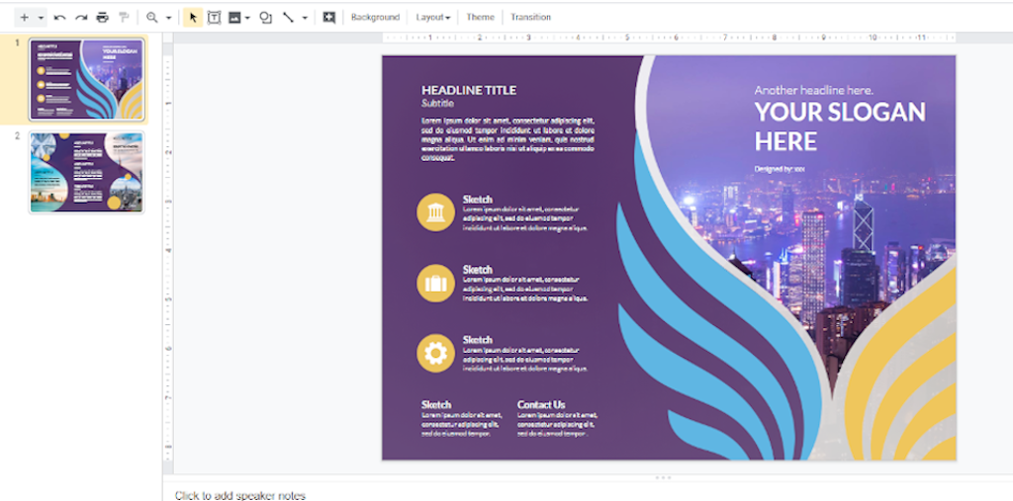
Task: Open the shape tool
Action: [265, 18]
